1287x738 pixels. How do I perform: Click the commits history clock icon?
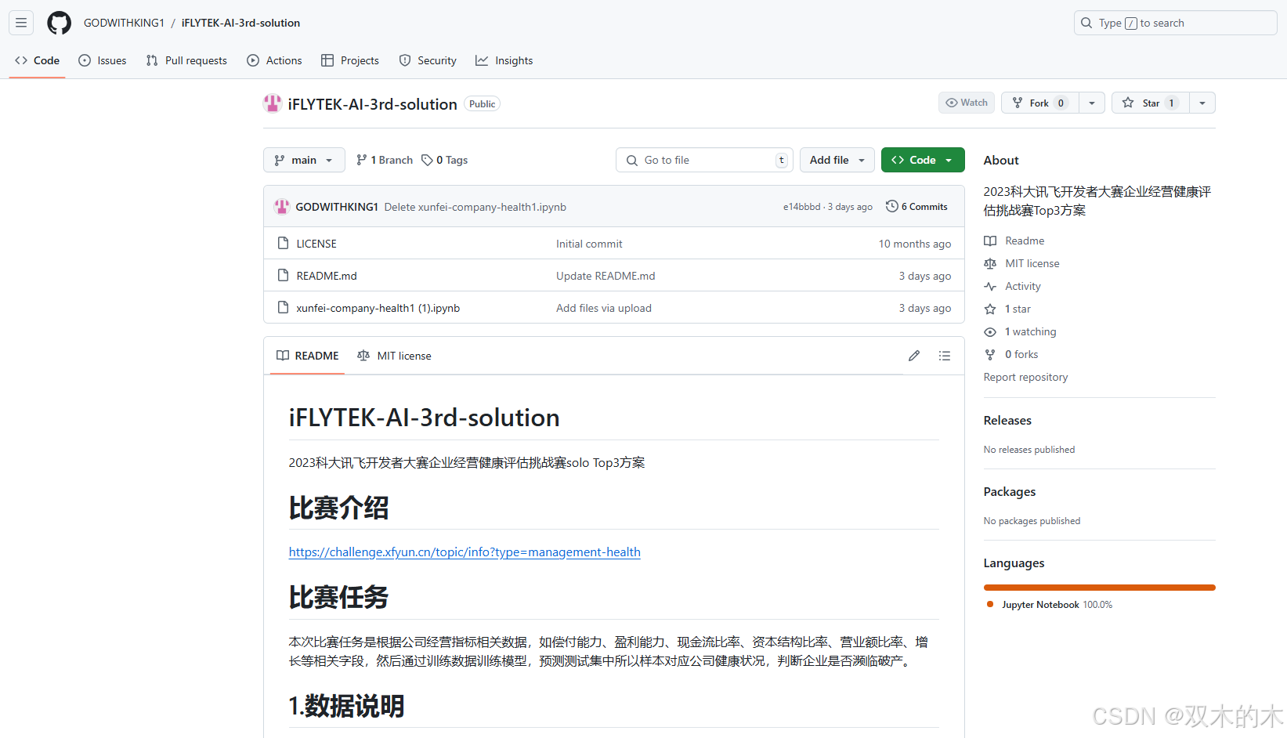point(891,206)
